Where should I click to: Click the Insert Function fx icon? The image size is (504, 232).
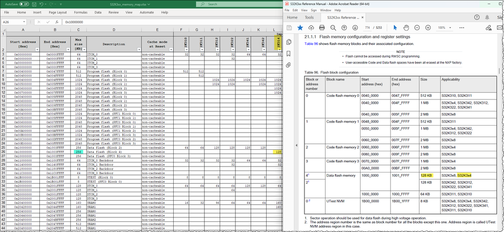tap(57, 22)
